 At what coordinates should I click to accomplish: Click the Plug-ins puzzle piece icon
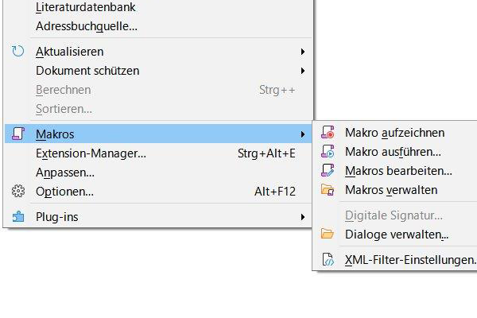(18, 216)
